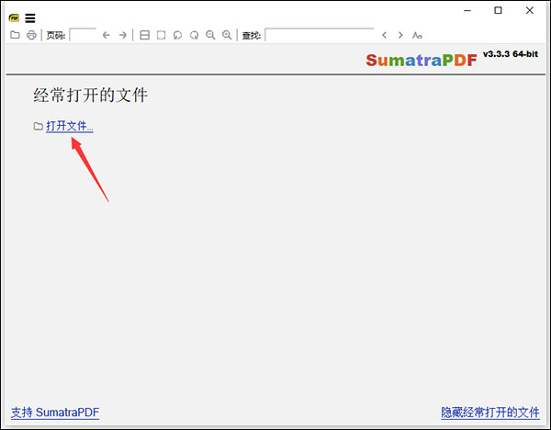This screenshot has height=430, width=551.
Task: Click the 打开文件... link
Action: [70, 126]
